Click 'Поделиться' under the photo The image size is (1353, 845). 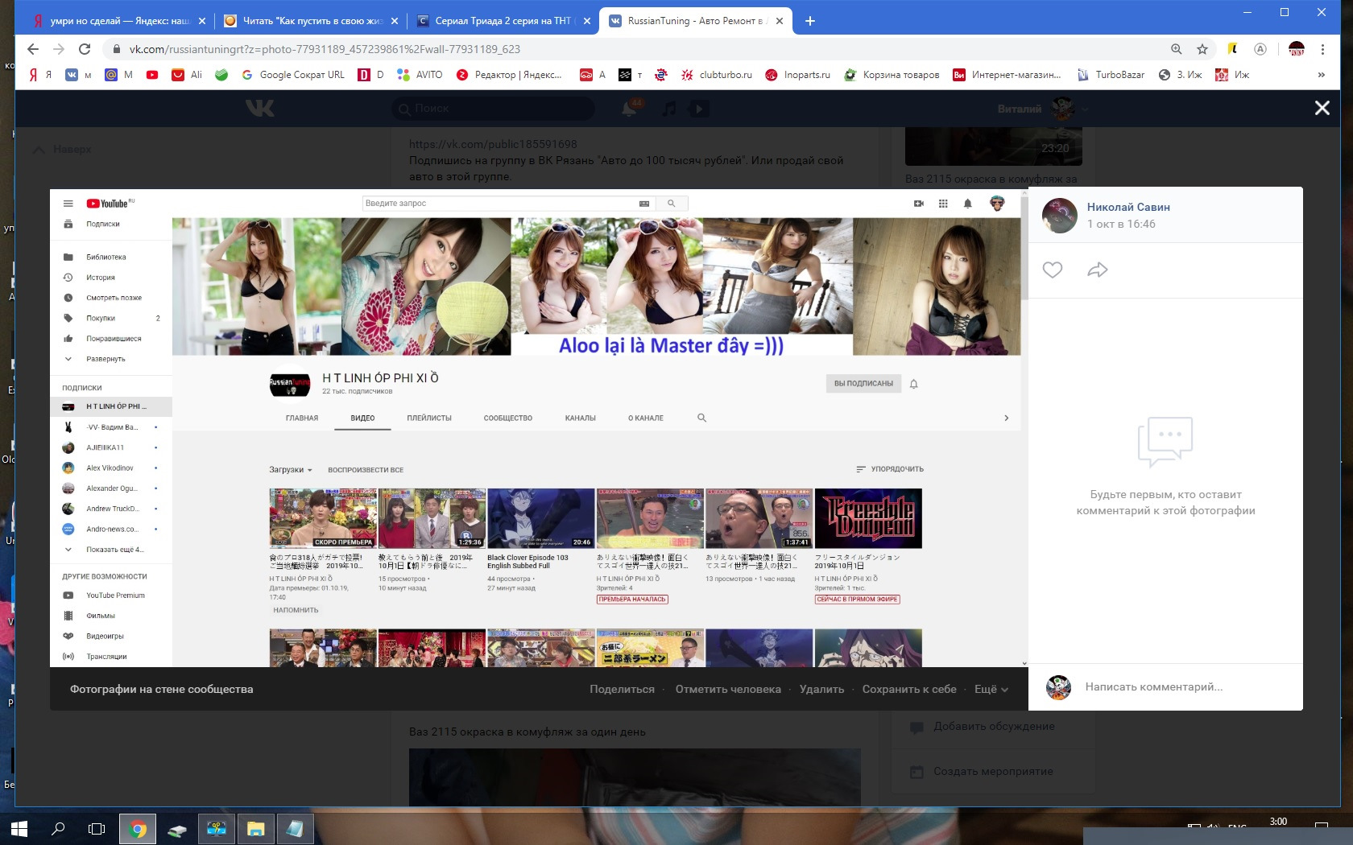tap(622, 689)
